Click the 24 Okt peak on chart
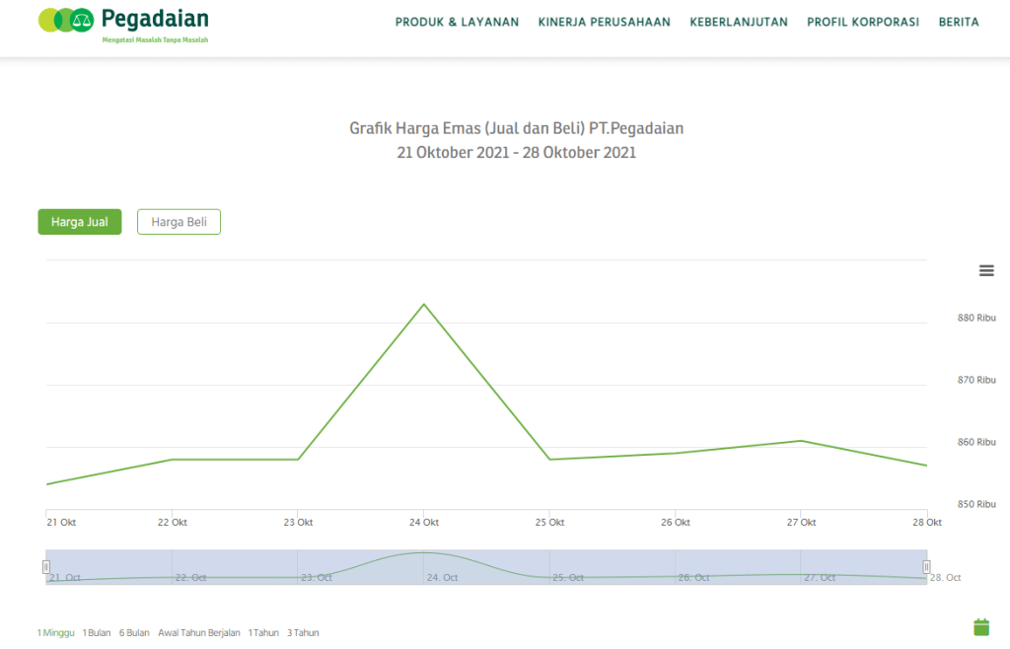1010x649 pixels. (424, 305)
